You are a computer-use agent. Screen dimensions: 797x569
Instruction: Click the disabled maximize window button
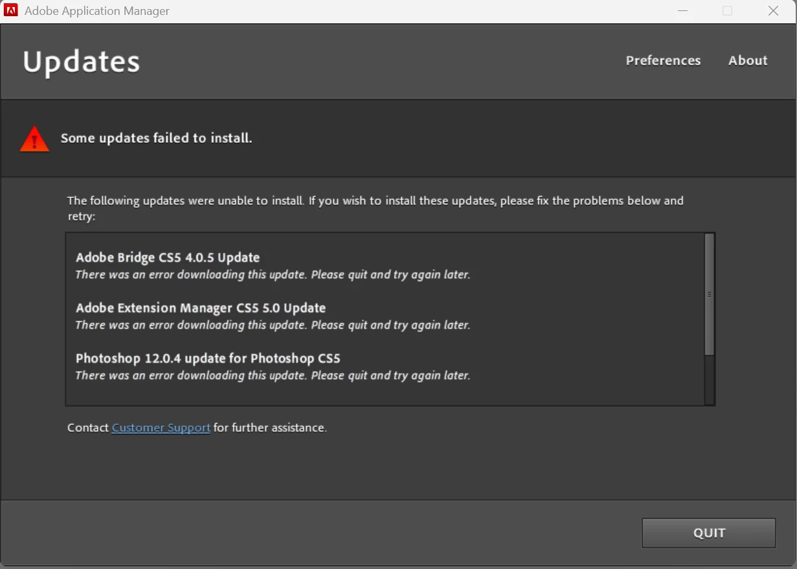[x=728, y=11]
